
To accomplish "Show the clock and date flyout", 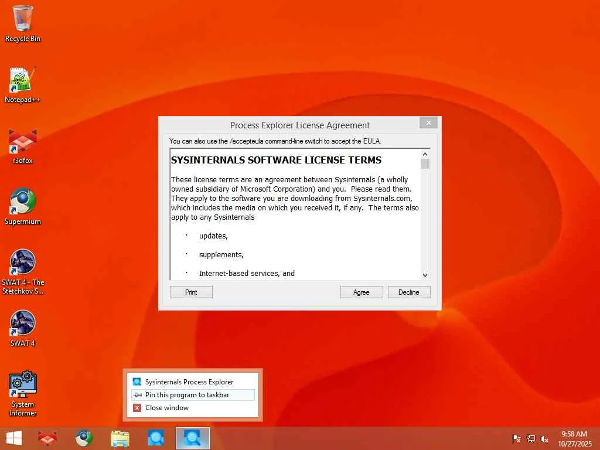I will tap(574, 439).
